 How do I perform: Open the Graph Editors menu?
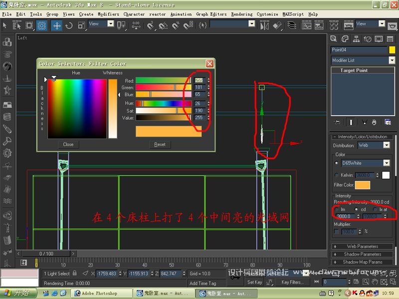[x=211, y=14]
